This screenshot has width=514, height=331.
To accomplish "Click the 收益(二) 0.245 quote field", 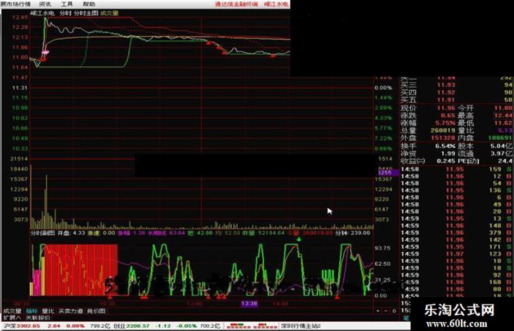I will [x=428, y=161].
